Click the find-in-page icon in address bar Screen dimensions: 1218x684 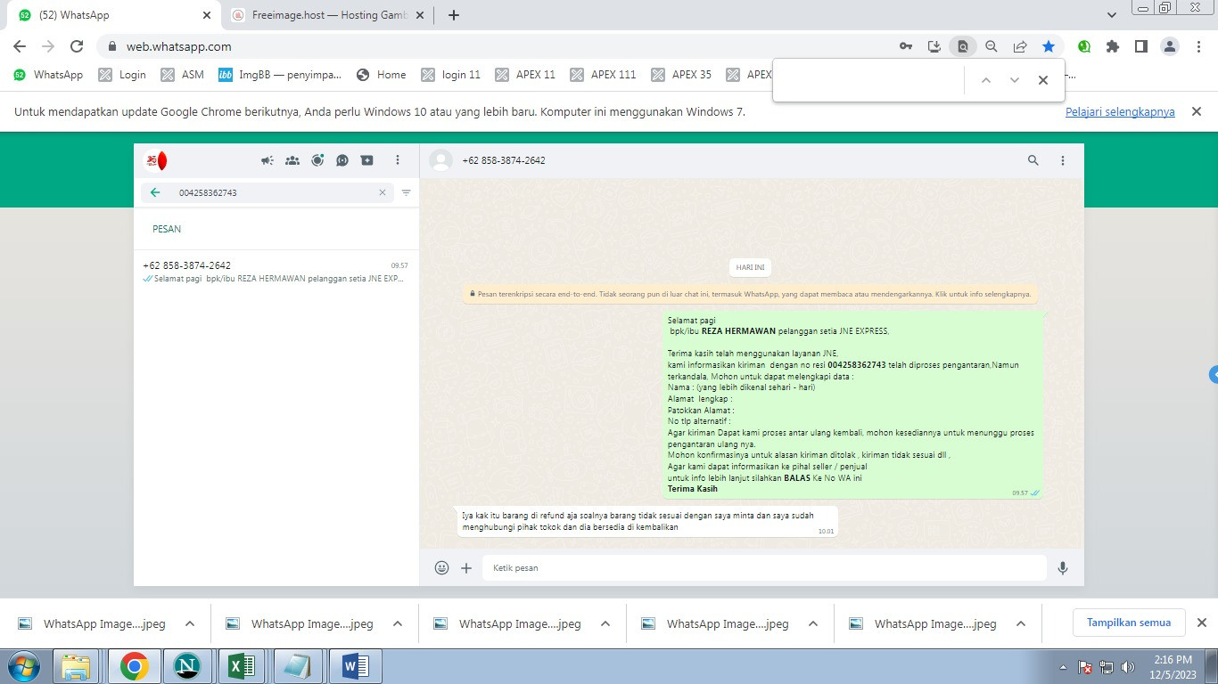pyautogui.click(x=963, y=46)
